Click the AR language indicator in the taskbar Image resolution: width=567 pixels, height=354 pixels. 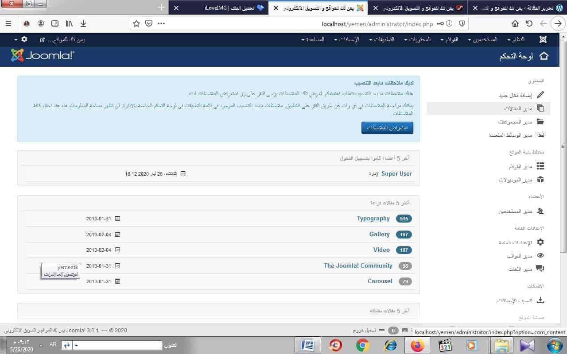(x=53, y=344)
